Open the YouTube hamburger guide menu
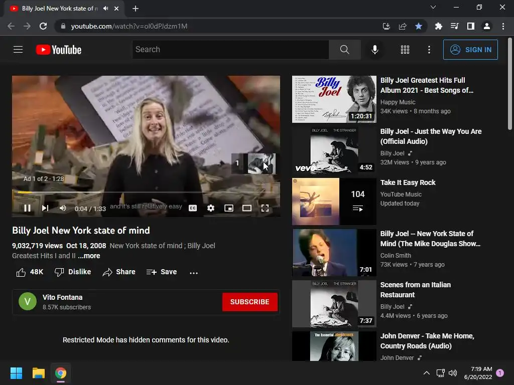The height and width of the screenshot is (385, 514). [x=18, y=50]
